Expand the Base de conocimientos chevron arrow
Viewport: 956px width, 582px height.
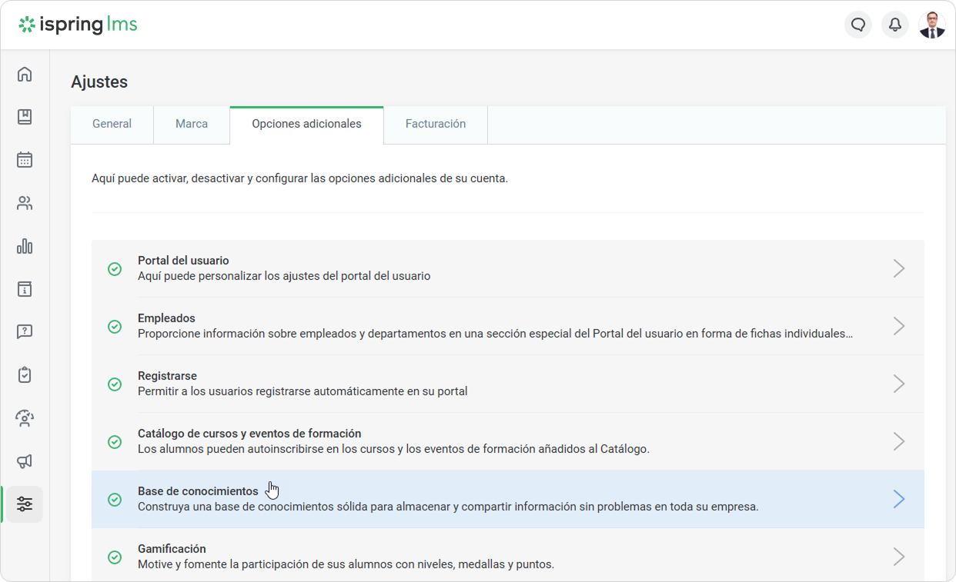[x=898, y=499]
